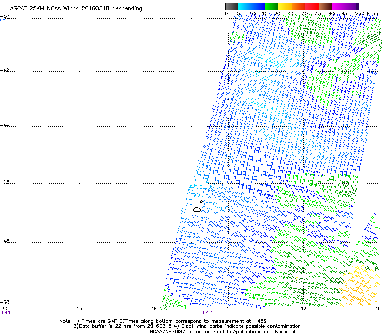Screen dimensions: 382x335
Task: Click the '10' knots legend label
Action: click(252, 14)
